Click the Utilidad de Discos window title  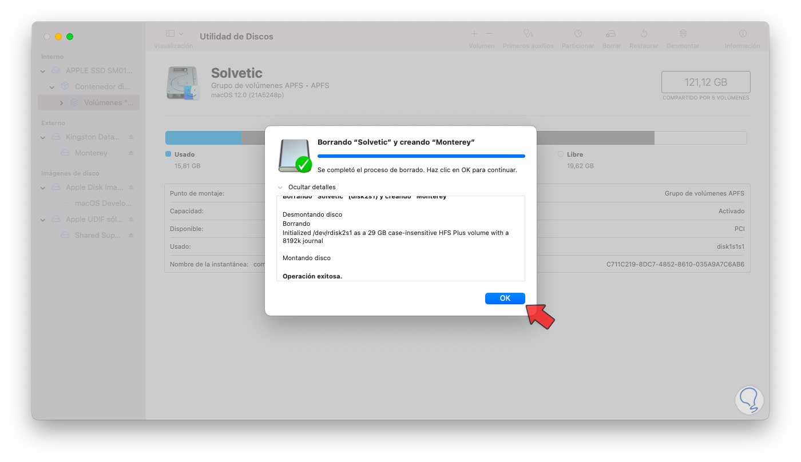tap(236, 36)
